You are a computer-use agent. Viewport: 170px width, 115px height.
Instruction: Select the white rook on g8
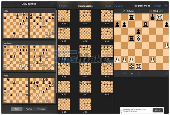pyautogui.click(x=159, y=17)
